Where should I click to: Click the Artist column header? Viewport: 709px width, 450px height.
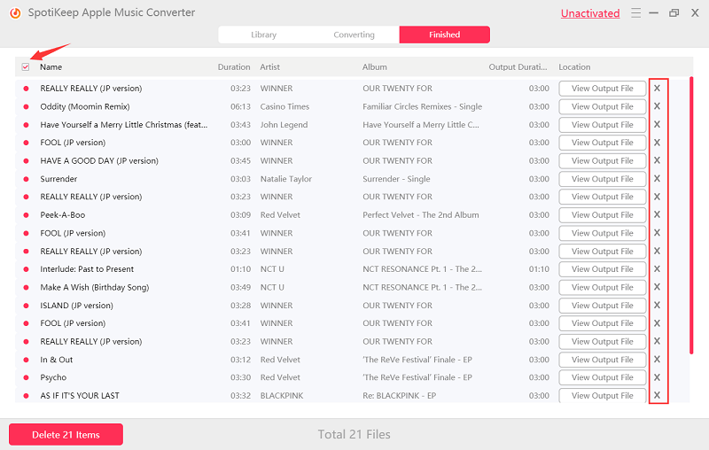pyautogui.click(x=270, y=66)
